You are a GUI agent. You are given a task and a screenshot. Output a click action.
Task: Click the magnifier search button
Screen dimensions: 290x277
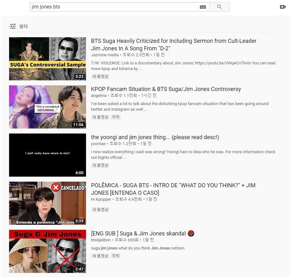coord(220,7)
